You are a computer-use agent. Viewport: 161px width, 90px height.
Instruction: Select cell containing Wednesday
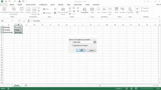click(x=9, y=32)
